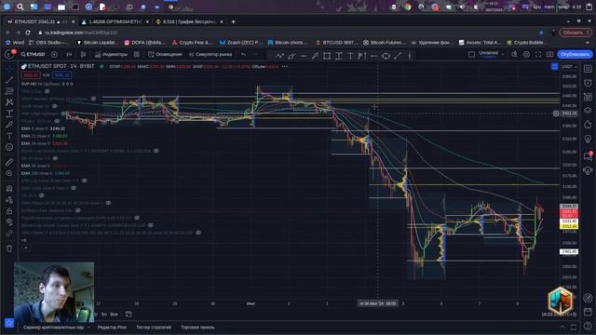Toggle visibility of the first Bitcoin Log Growth Curves indicator
This screenshot has width=596, height=335.
[x=156, y=151]
